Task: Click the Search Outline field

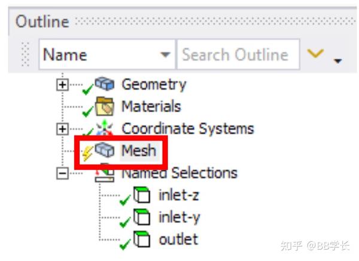Action: point(238,55)
